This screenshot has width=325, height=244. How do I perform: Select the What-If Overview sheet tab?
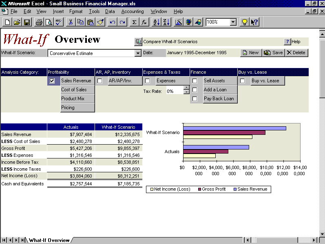(49, 240)
